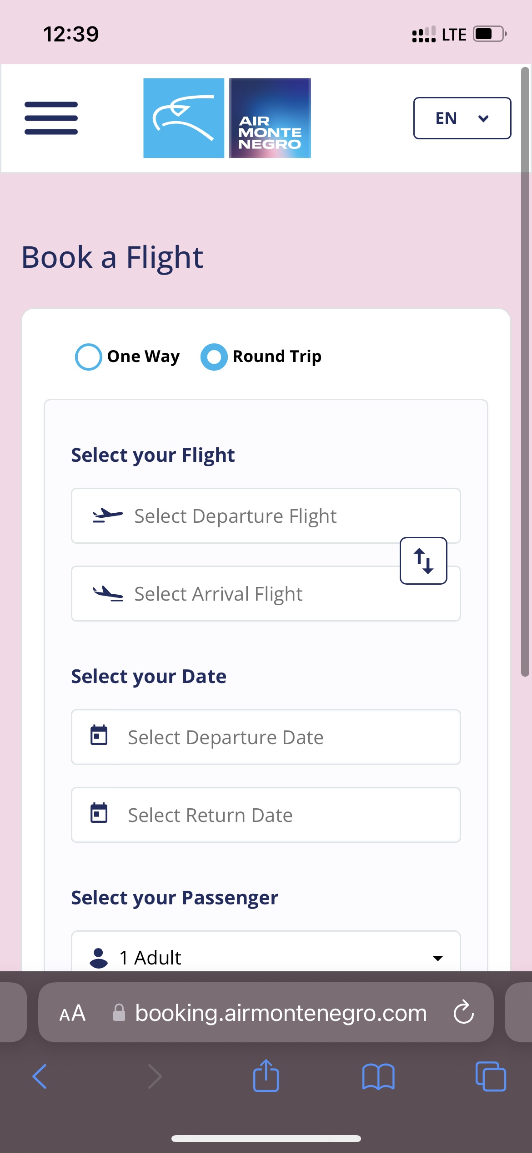Tap the Select Departure Date field
Screen dimensions: 532x1153
(x=266, y=737)
